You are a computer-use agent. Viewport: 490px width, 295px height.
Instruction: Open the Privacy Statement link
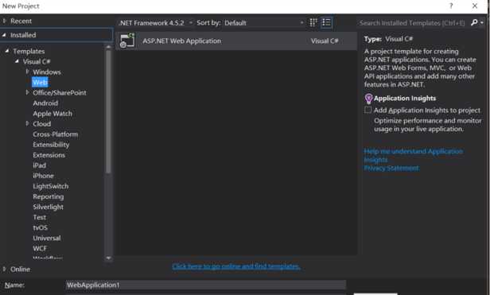pyautogui.click(x=391, y=168)
